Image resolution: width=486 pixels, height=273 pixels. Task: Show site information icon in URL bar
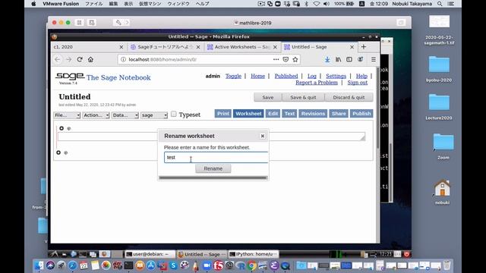click(x=123, y=59)
